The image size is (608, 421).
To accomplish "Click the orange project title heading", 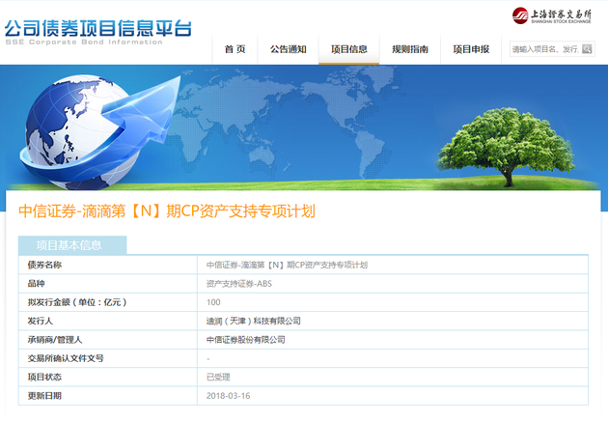I will (167, 211).
